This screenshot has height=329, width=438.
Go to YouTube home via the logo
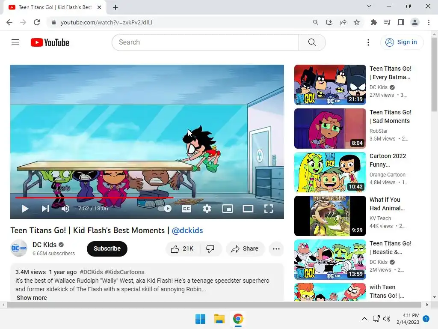(50, 42)
